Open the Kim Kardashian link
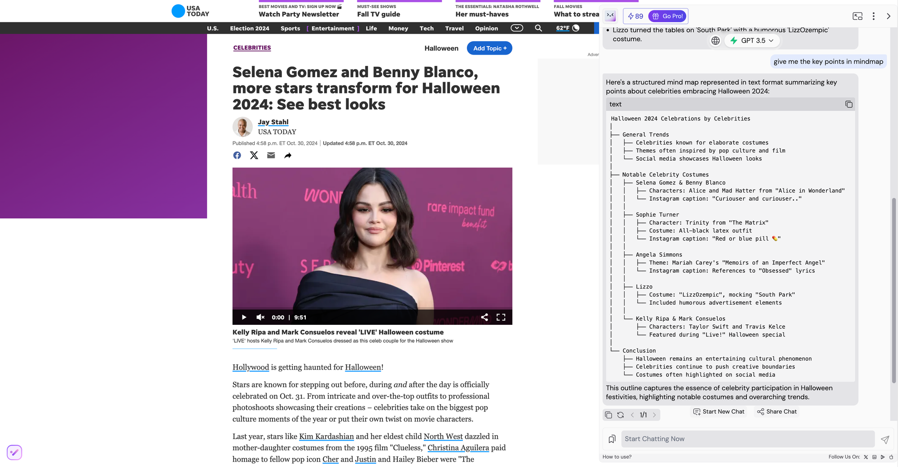 tap(326, 436)
